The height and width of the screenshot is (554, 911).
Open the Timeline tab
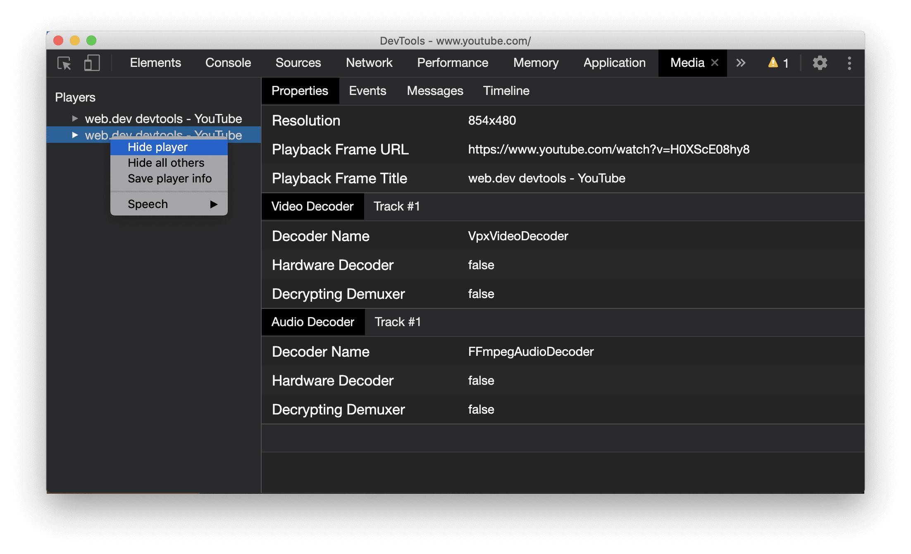(506, 91)
